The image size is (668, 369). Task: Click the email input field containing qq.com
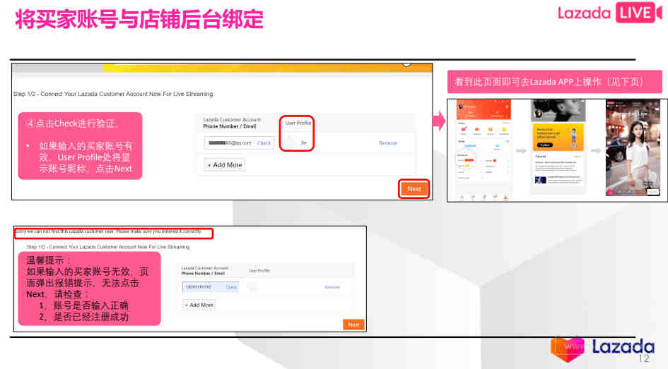click(x=239, y=143)
